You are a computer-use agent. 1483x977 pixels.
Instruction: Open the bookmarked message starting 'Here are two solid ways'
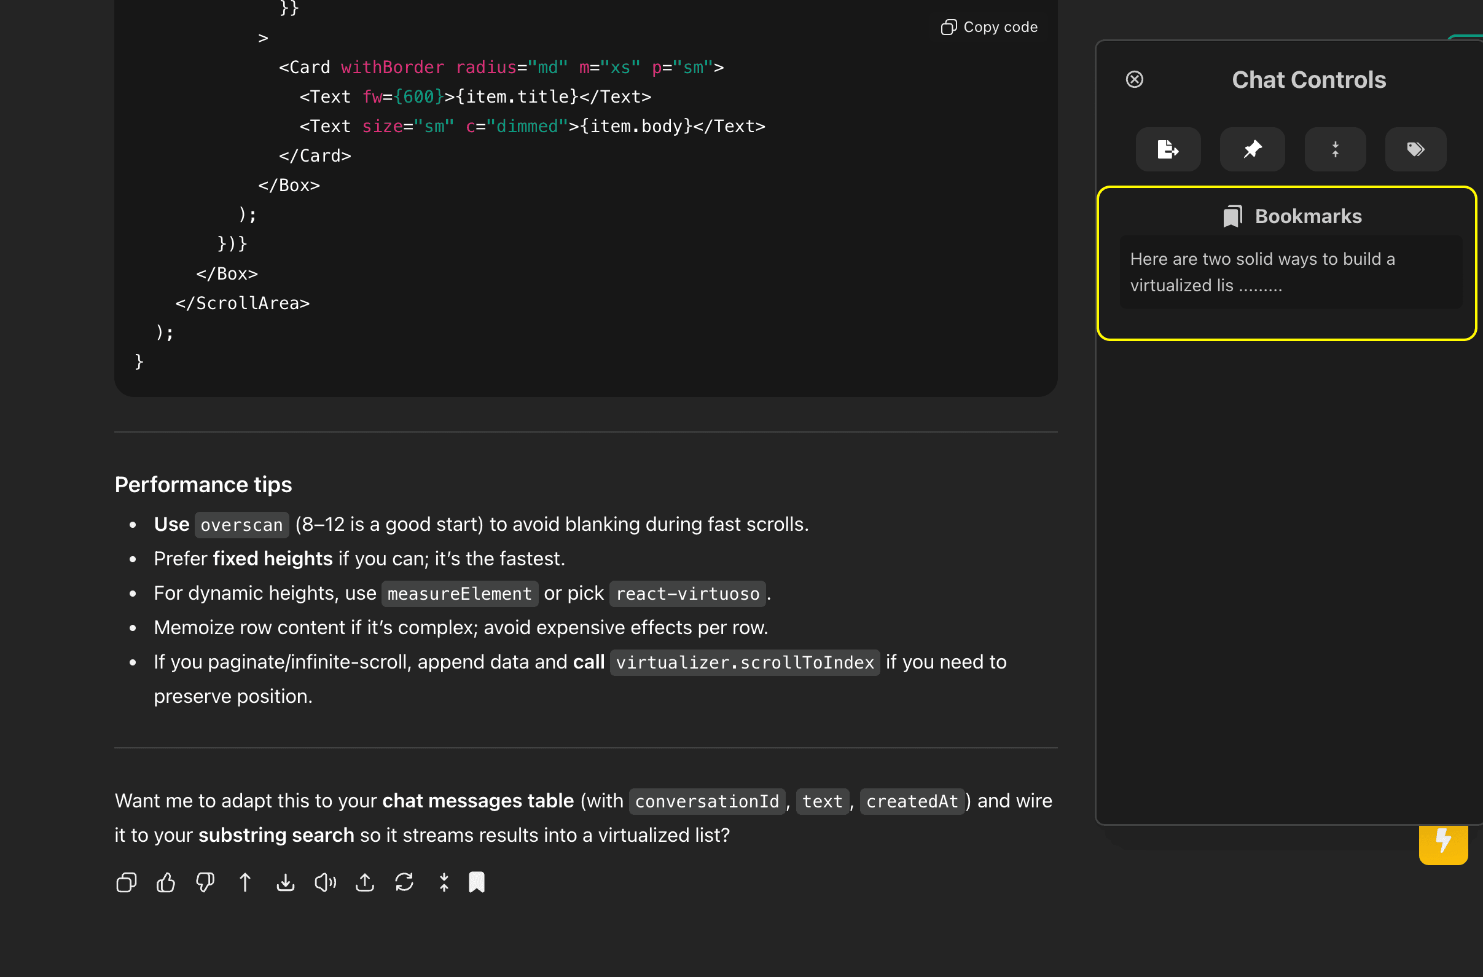[1291, 272]
